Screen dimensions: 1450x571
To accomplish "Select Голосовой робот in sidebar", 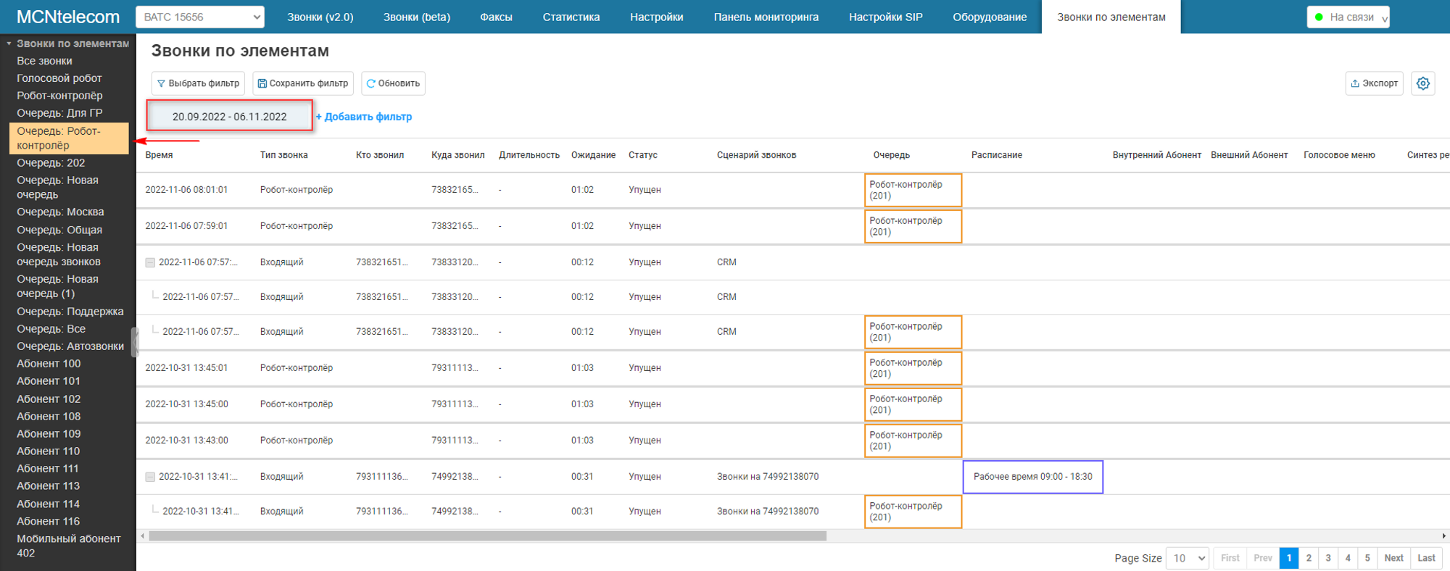I will point(59,78).
